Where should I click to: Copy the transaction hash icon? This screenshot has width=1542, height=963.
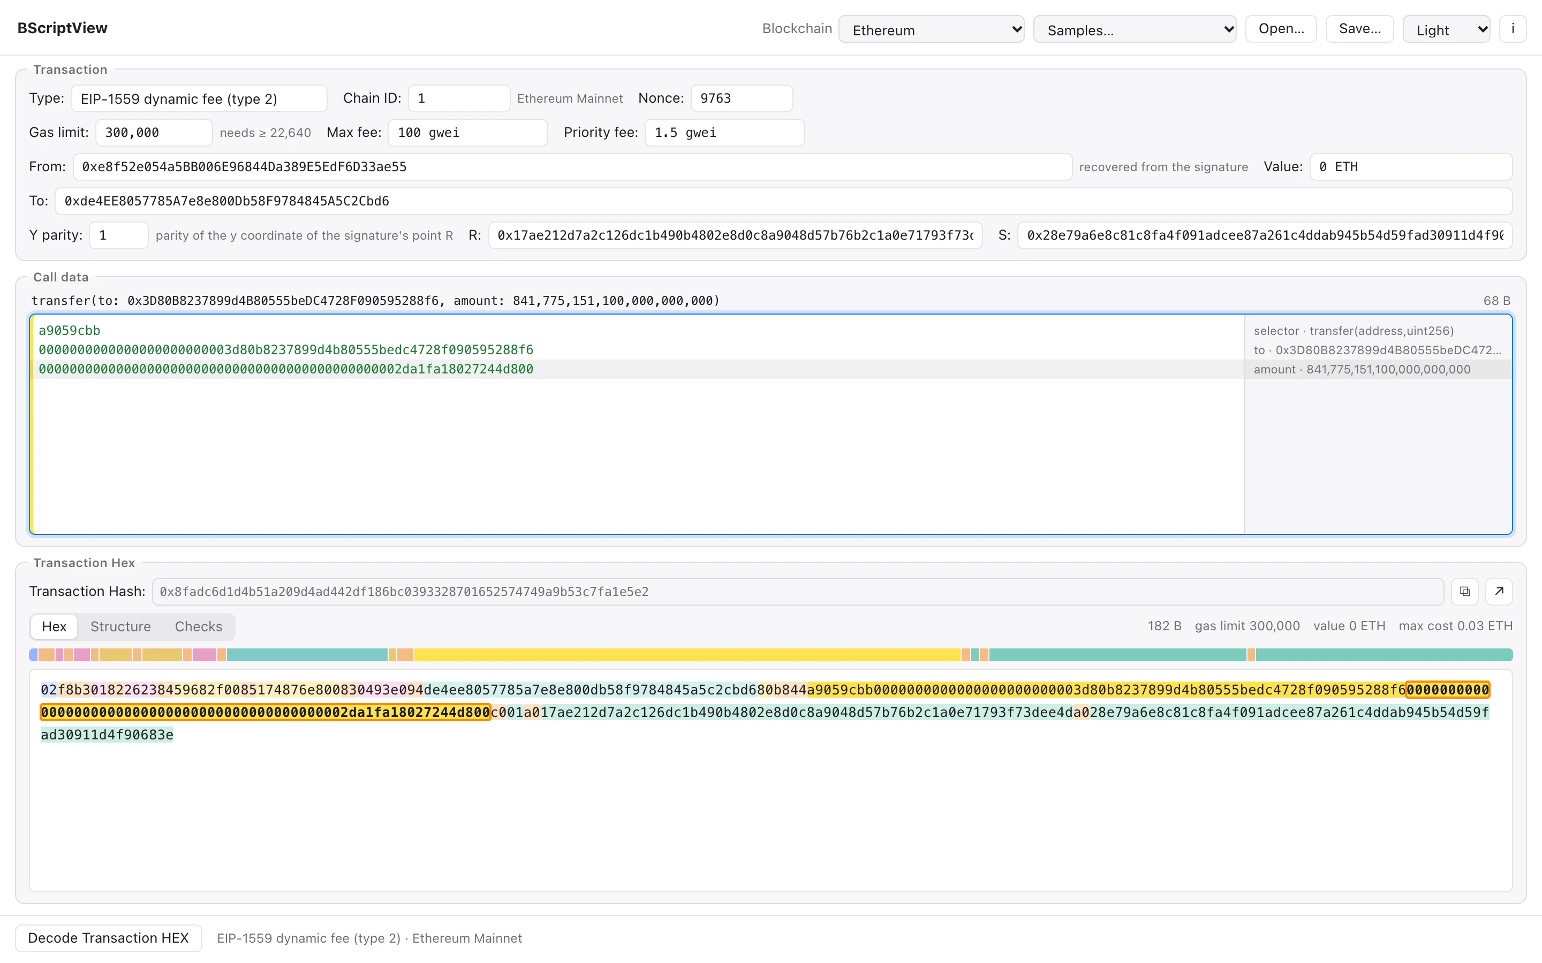click(x=1464, y=592)
